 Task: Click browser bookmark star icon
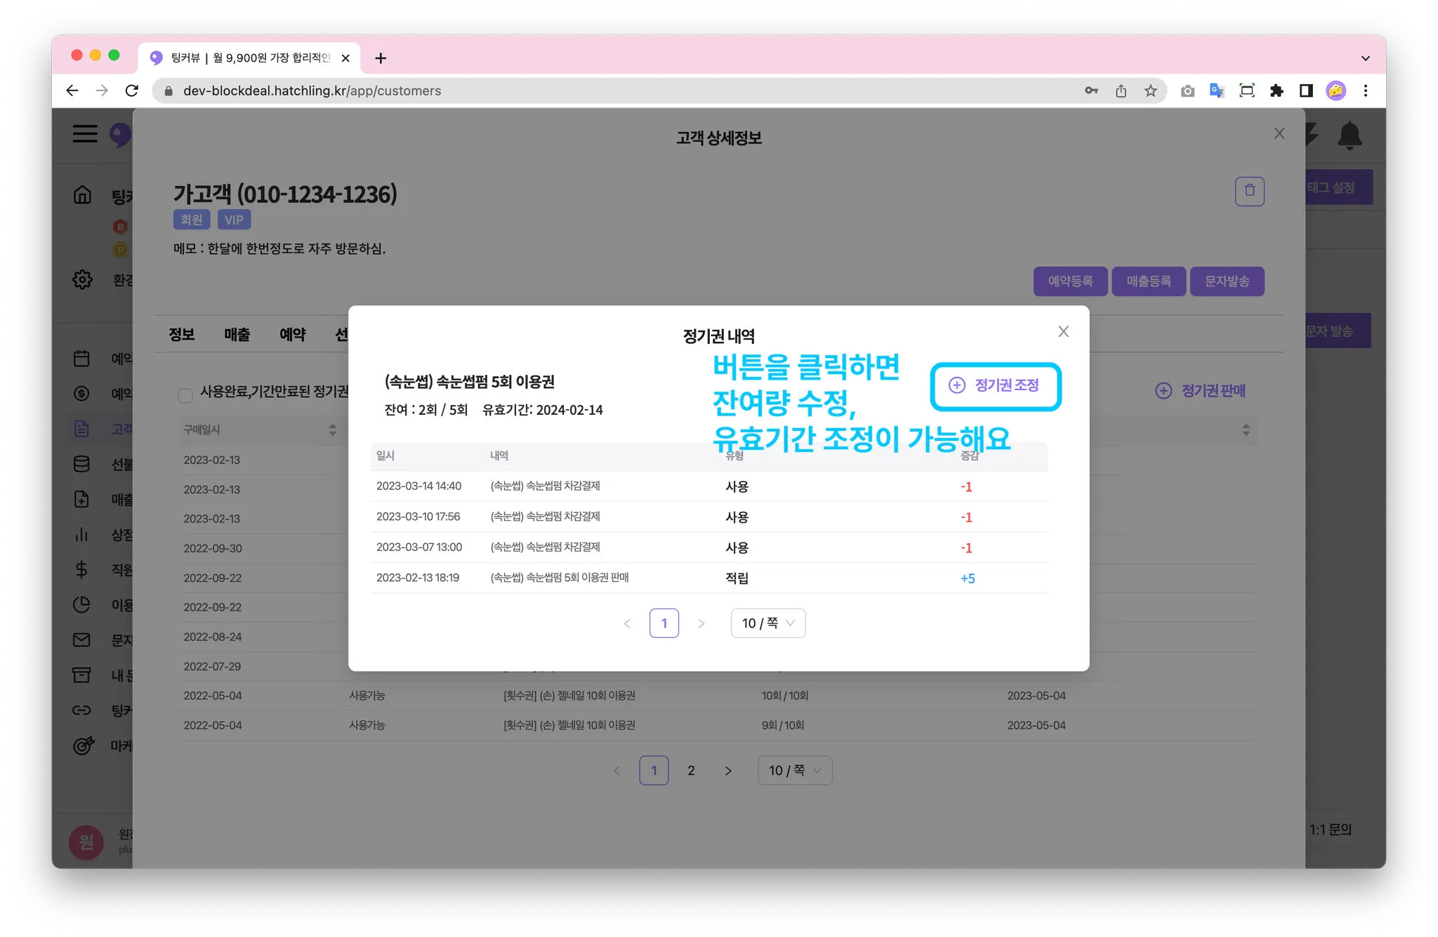coord(1150,91)
